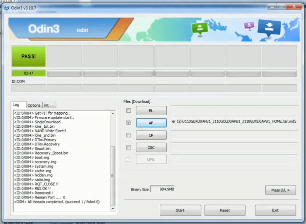The image size is (306, 224).
Task: Select log line 'NAND Write Start!!'
Action: coord(40,131)
